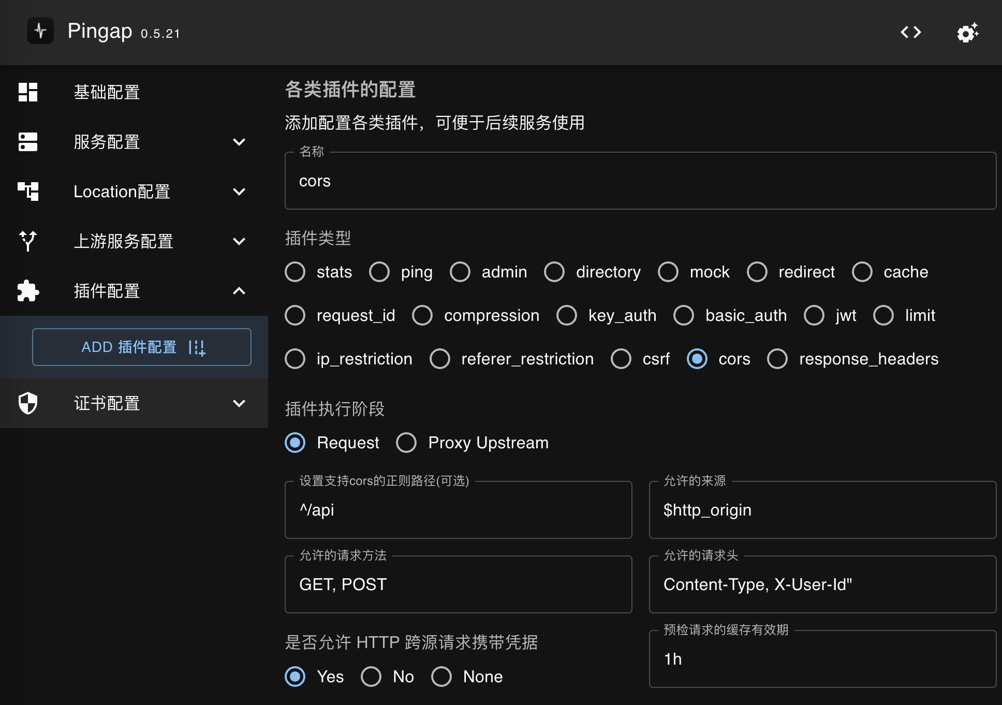This screenshot has width=1002, height=705.
Task: Open the 上游服务配置 menu item
Action: pos(134,241)
